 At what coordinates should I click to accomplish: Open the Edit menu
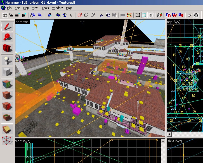(x=17, y=8)
